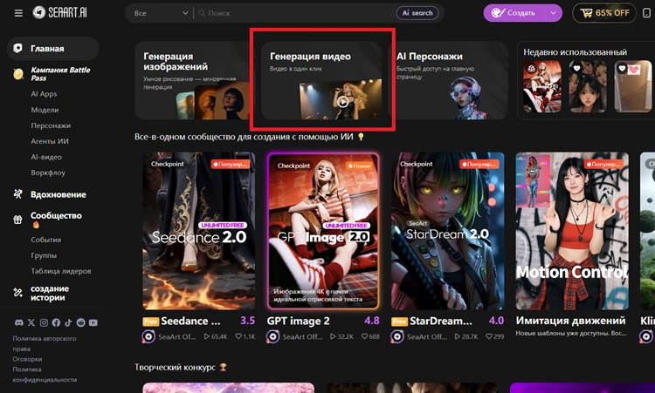Open 'Группы' in the sidebar
Viewport: 655px width, 393px height.
[x=44, y=255]
